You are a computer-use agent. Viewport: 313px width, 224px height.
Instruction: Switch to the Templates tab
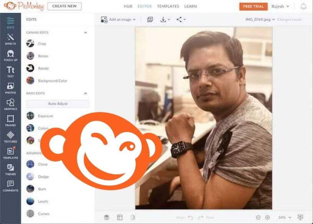168,7
